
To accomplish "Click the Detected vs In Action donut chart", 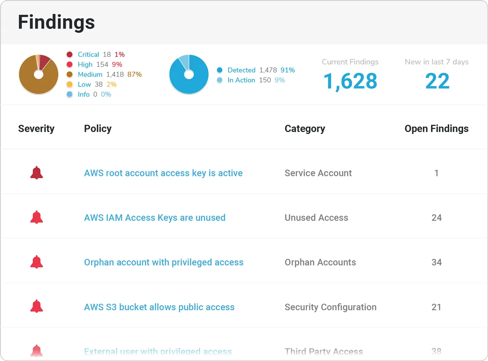I will pyautogui.click(x=189, y=75).
